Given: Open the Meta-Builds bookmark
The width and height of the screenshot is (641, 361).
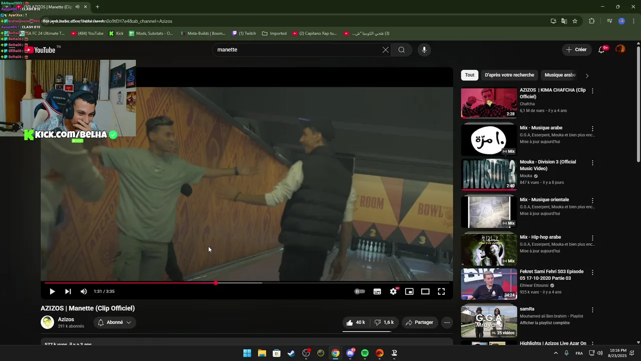Looking at the screenshot, I should pos(202,34).
